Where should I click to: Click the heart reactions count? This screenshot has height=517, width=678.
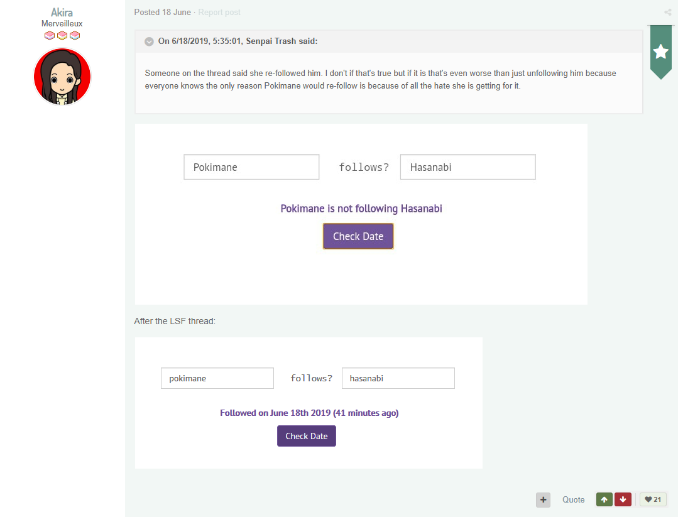pos(653,499)
